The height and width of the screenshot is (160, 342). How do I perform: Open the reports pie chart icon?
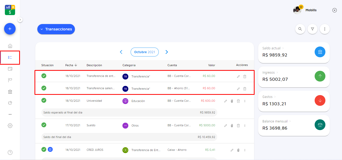point(10,103)
